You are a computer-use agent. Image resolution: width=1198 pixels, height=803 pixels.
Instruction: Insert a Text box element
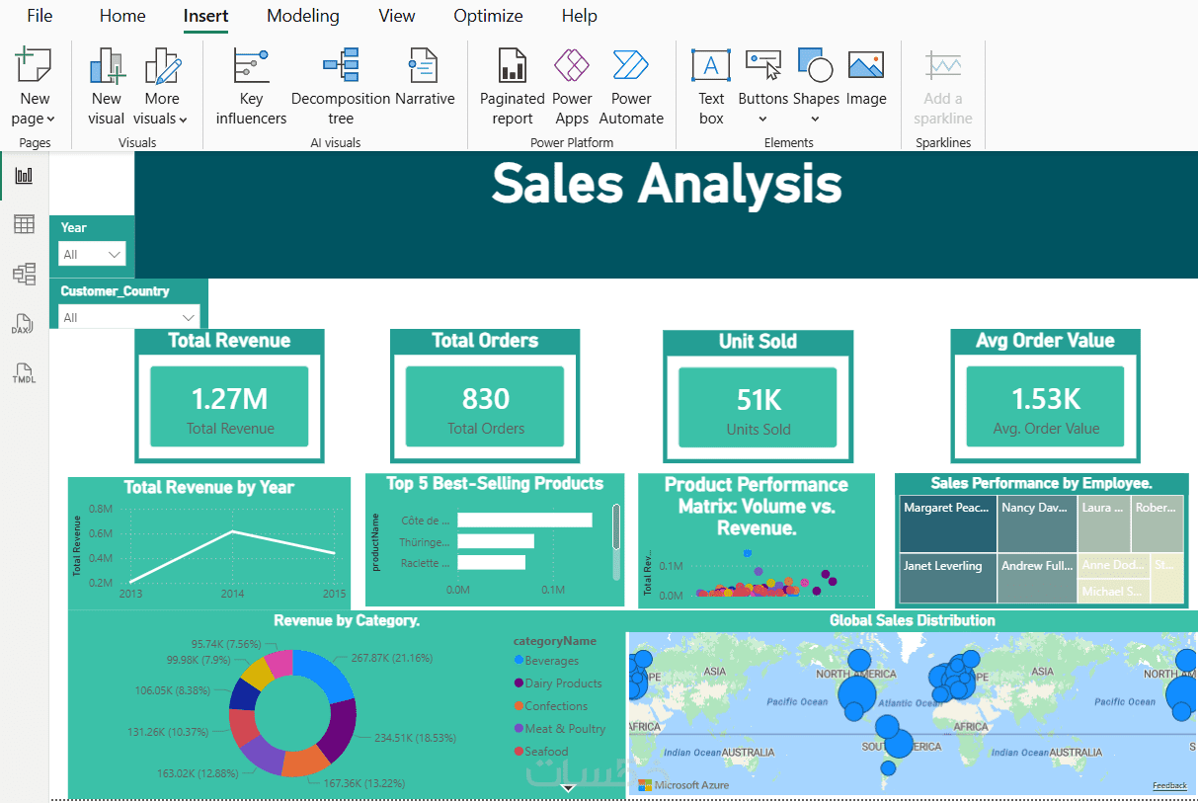[x=711, y=87]
